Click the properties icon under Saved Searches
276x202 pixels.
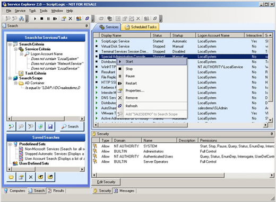click(21, 177)
